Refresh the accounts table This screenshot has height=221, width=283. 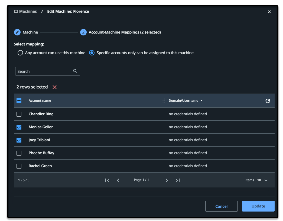pos(268,101)
